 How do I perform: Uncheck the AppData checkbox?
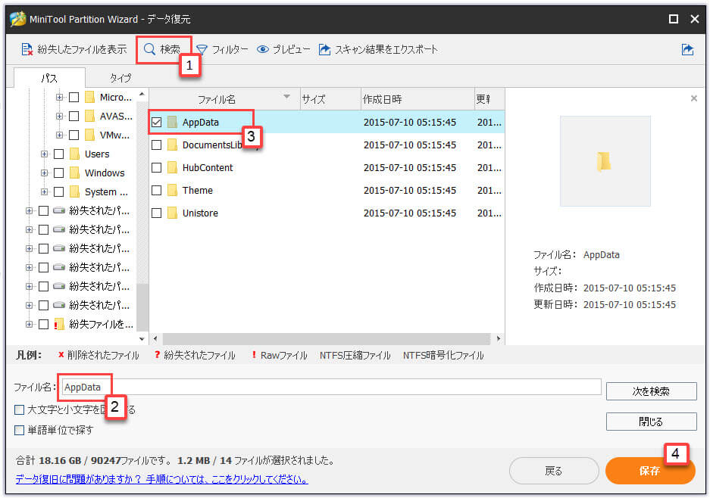(x=157, y=122)
